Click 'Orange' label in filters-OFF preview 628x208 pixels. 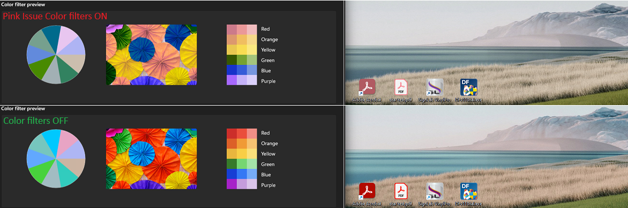269,144
